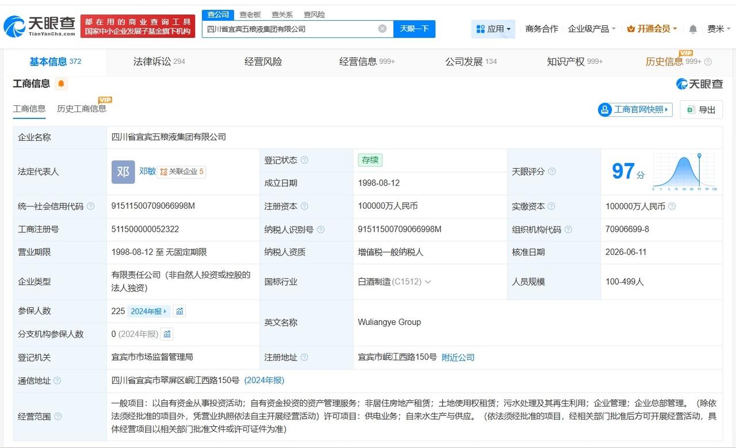Click the help icon next to 经营范围
This screenshot has height=448, width=736.
coord(57,416)
